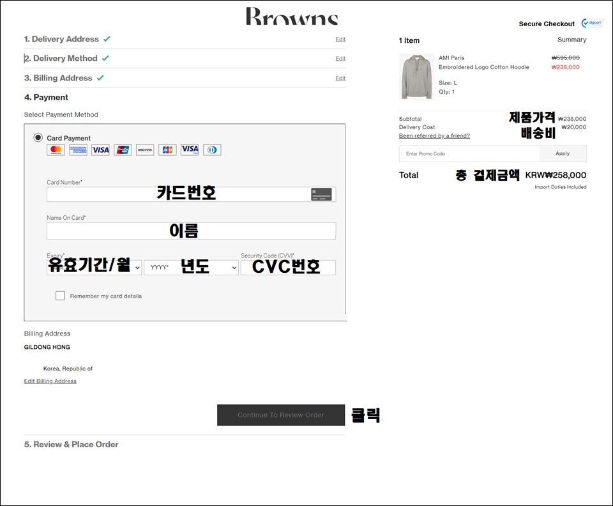Click Apply promo code button
The image size is (613, 506).
pyautogui.click(x=563, y=154)
